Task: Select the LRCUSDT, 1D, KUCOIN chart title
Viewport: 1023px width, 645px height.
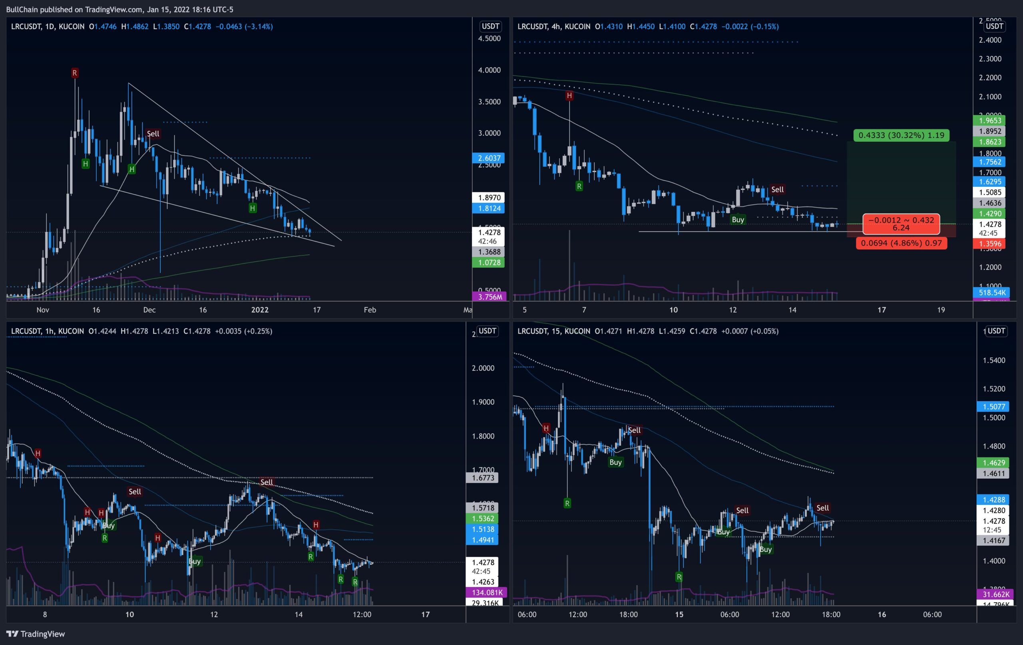Action: 48,26
